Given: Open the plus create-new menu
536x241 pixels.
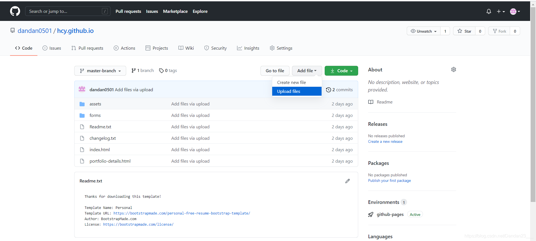Looking at the screenshot, I should pyautogui.click(x=501, y=11).
